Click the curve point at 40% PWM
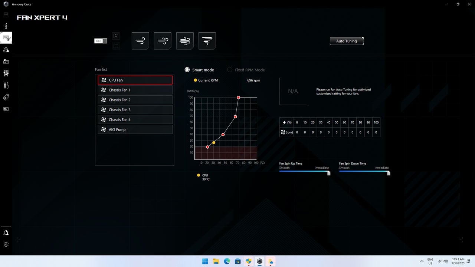 [x=223, y=135]
